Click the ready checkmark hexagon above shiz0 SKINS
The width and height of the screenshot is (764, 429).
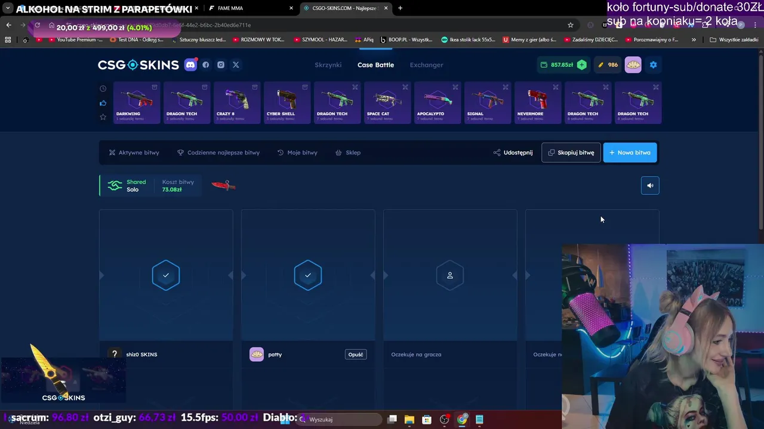166,275
